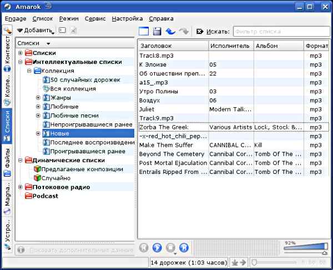Collapse the Динамические списки folder

tap(21, 161)
